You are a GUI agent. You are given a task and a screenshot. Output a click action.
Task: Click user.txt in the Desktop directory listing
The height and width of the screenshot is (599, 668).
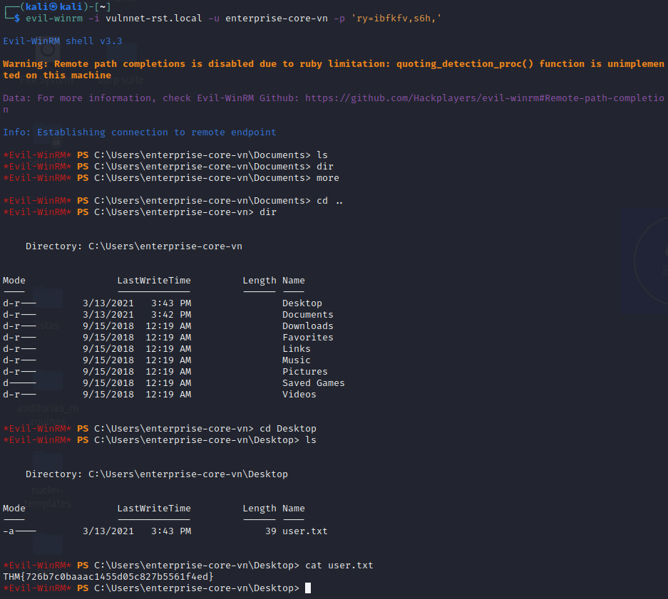305,531
